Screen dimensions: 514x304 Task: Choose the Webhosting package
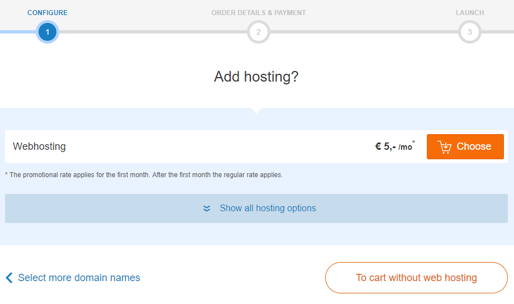(x=465, y=146)
